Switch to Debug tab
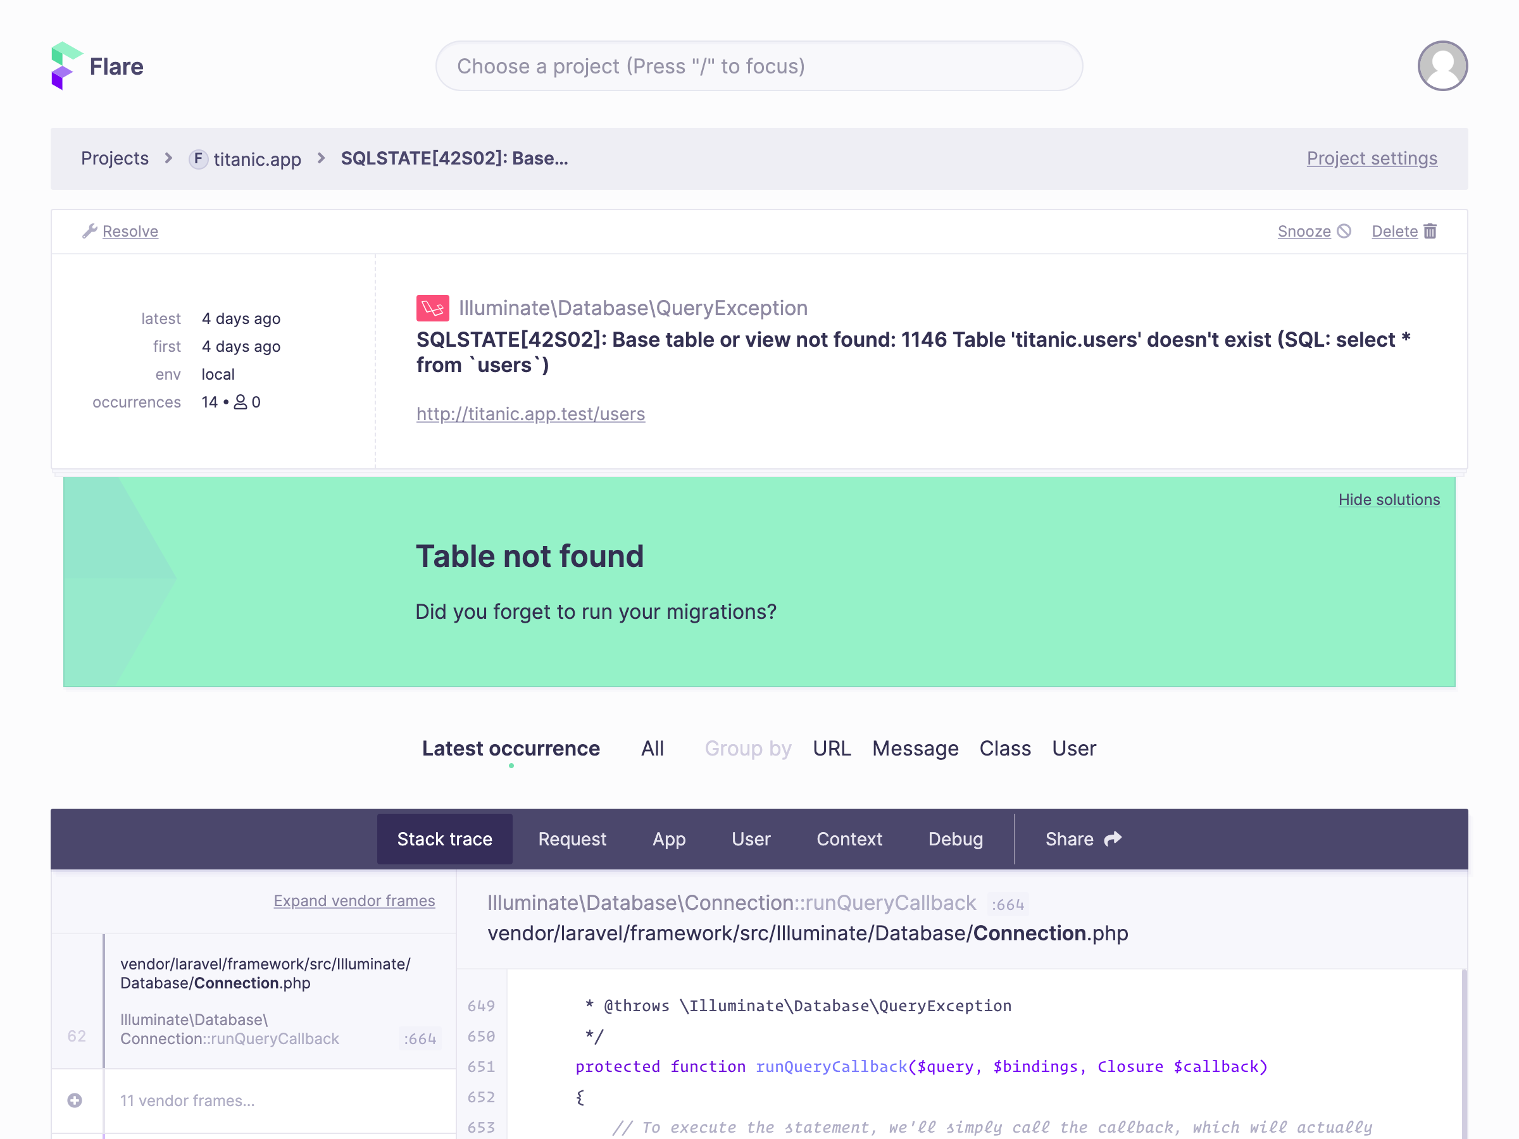 (x=956, y=838)
